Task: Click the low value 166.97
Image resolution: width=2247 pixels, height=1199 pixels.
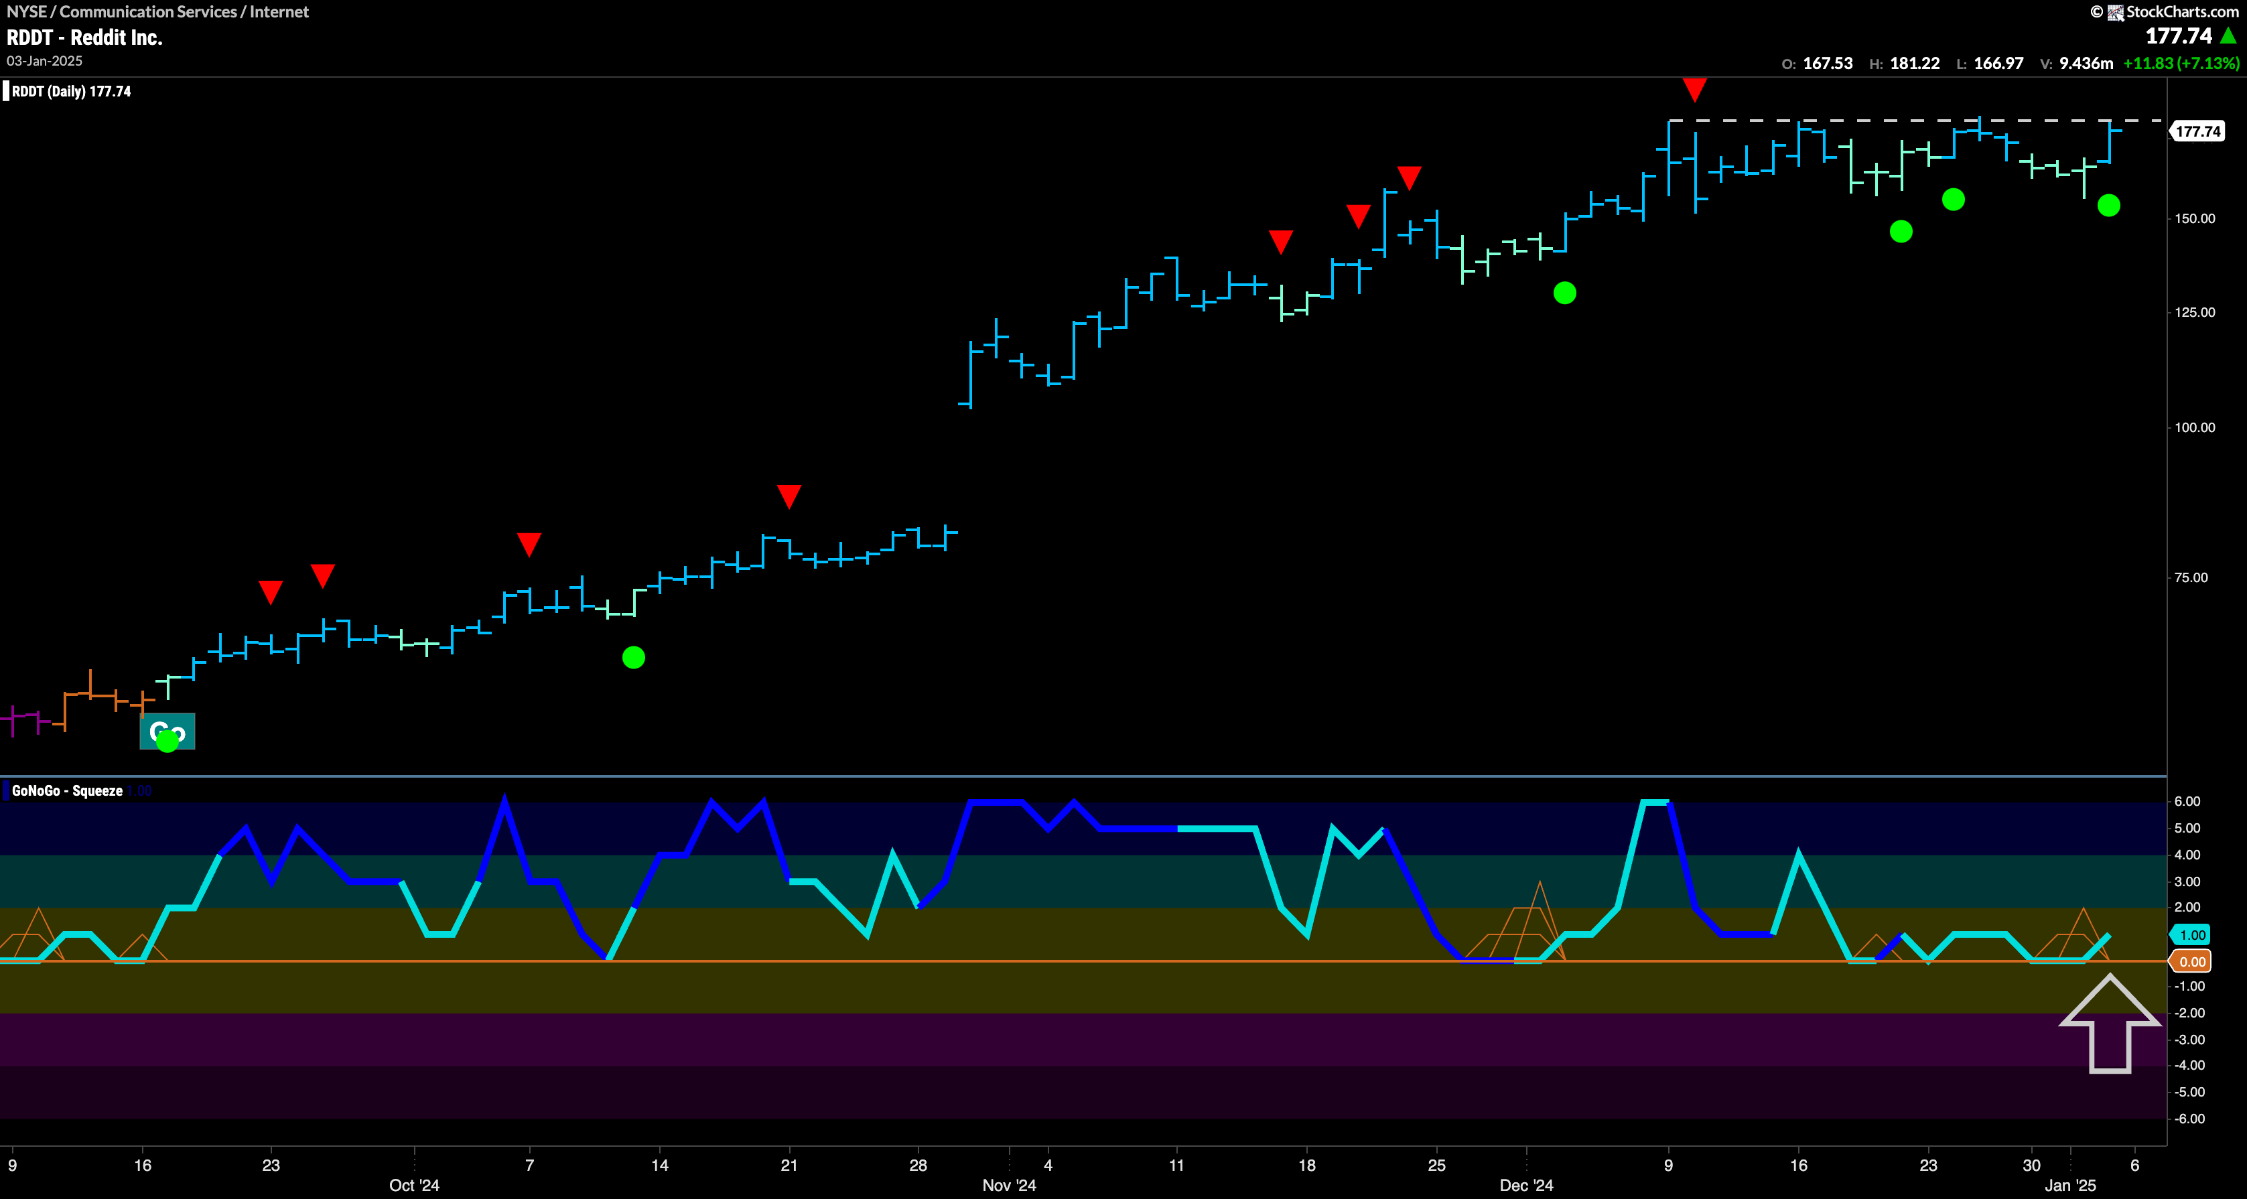Action: 1998,64
